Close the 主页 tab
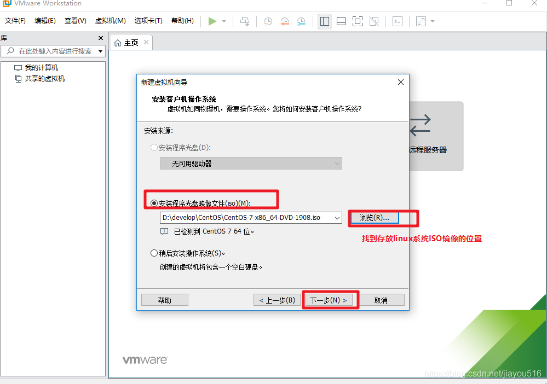This screenshot has height=384, width=547. point(146,42)
